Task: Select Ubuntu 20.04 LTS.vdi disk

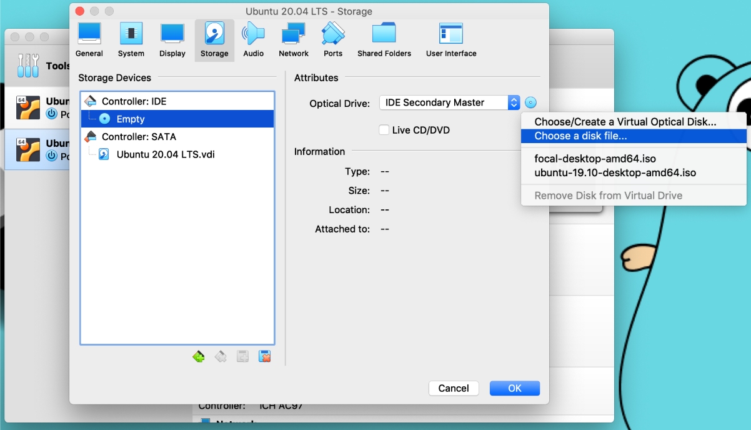Action: click(177, 154)
